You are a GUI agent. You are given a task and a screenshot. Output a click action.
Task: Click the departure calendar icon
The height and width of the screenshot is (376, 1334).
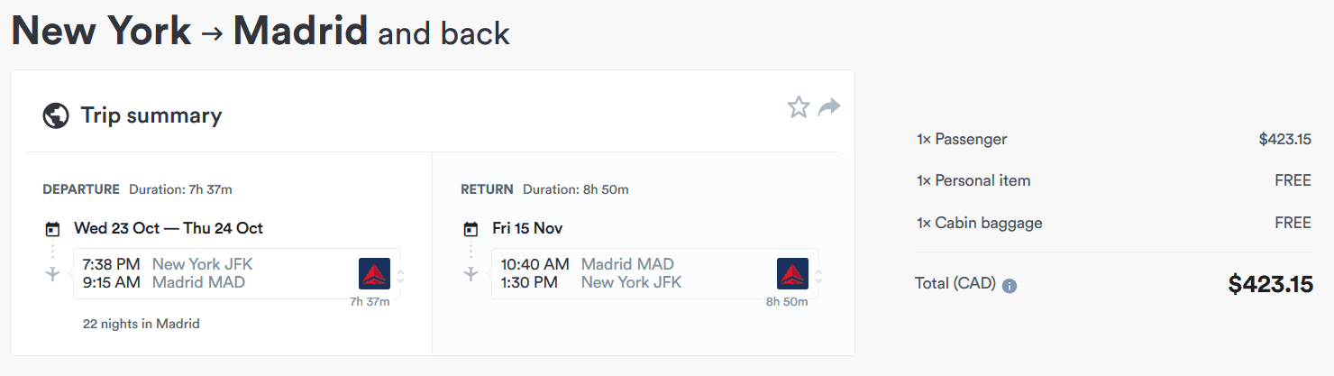click(52, 228)
